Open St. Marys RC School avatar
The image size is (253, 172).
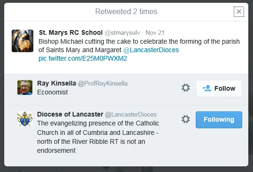23,41
